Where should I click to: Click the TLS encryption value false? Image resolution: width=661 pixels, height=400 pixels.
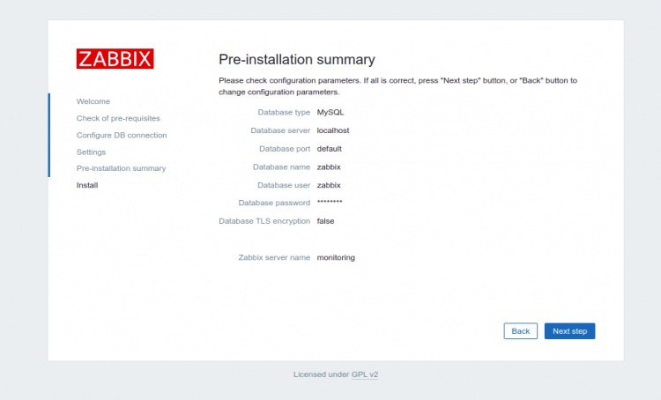click(x=325, y=221)
